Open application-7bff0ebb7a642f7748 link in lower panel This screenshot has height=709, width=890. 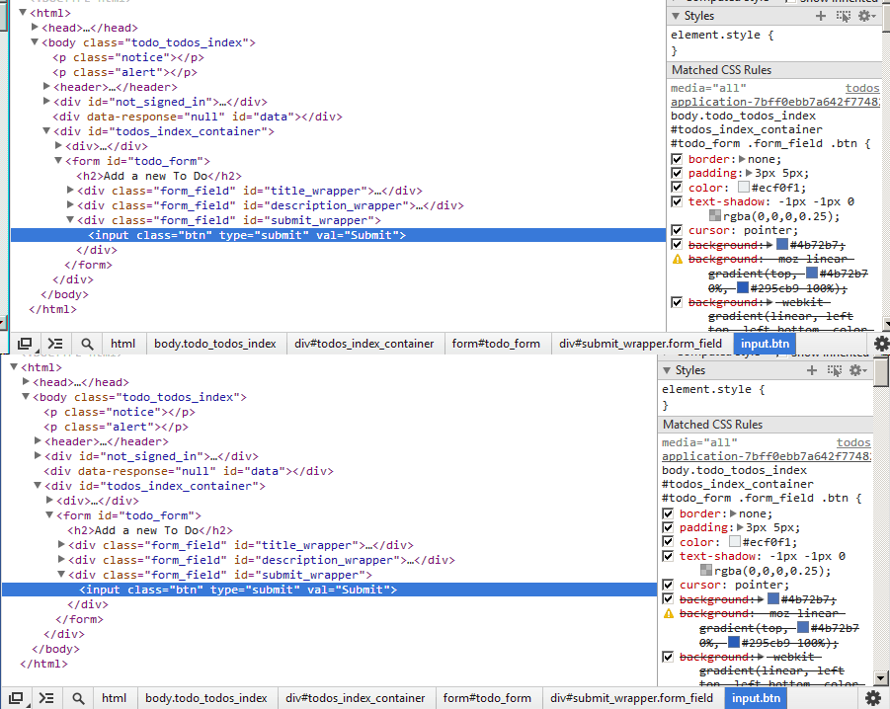click(x=767, y=456)
